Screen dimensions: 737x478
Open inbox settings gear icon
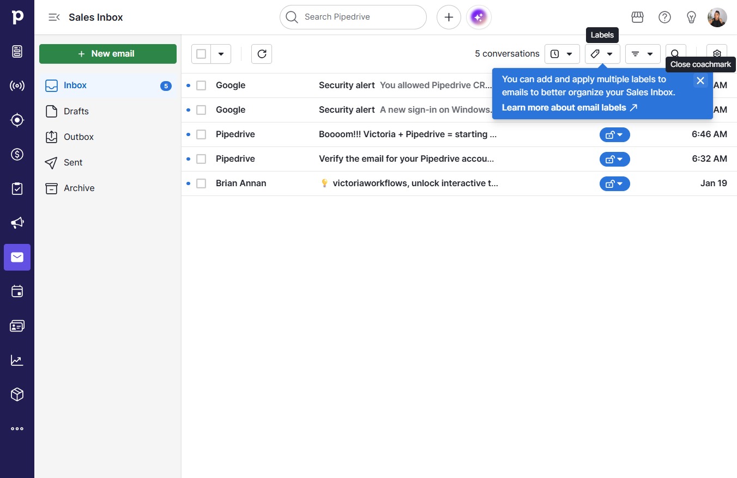click(717, 54)
